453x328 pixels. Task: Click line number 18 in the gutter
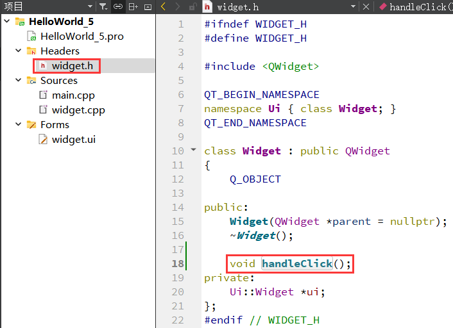178,264
